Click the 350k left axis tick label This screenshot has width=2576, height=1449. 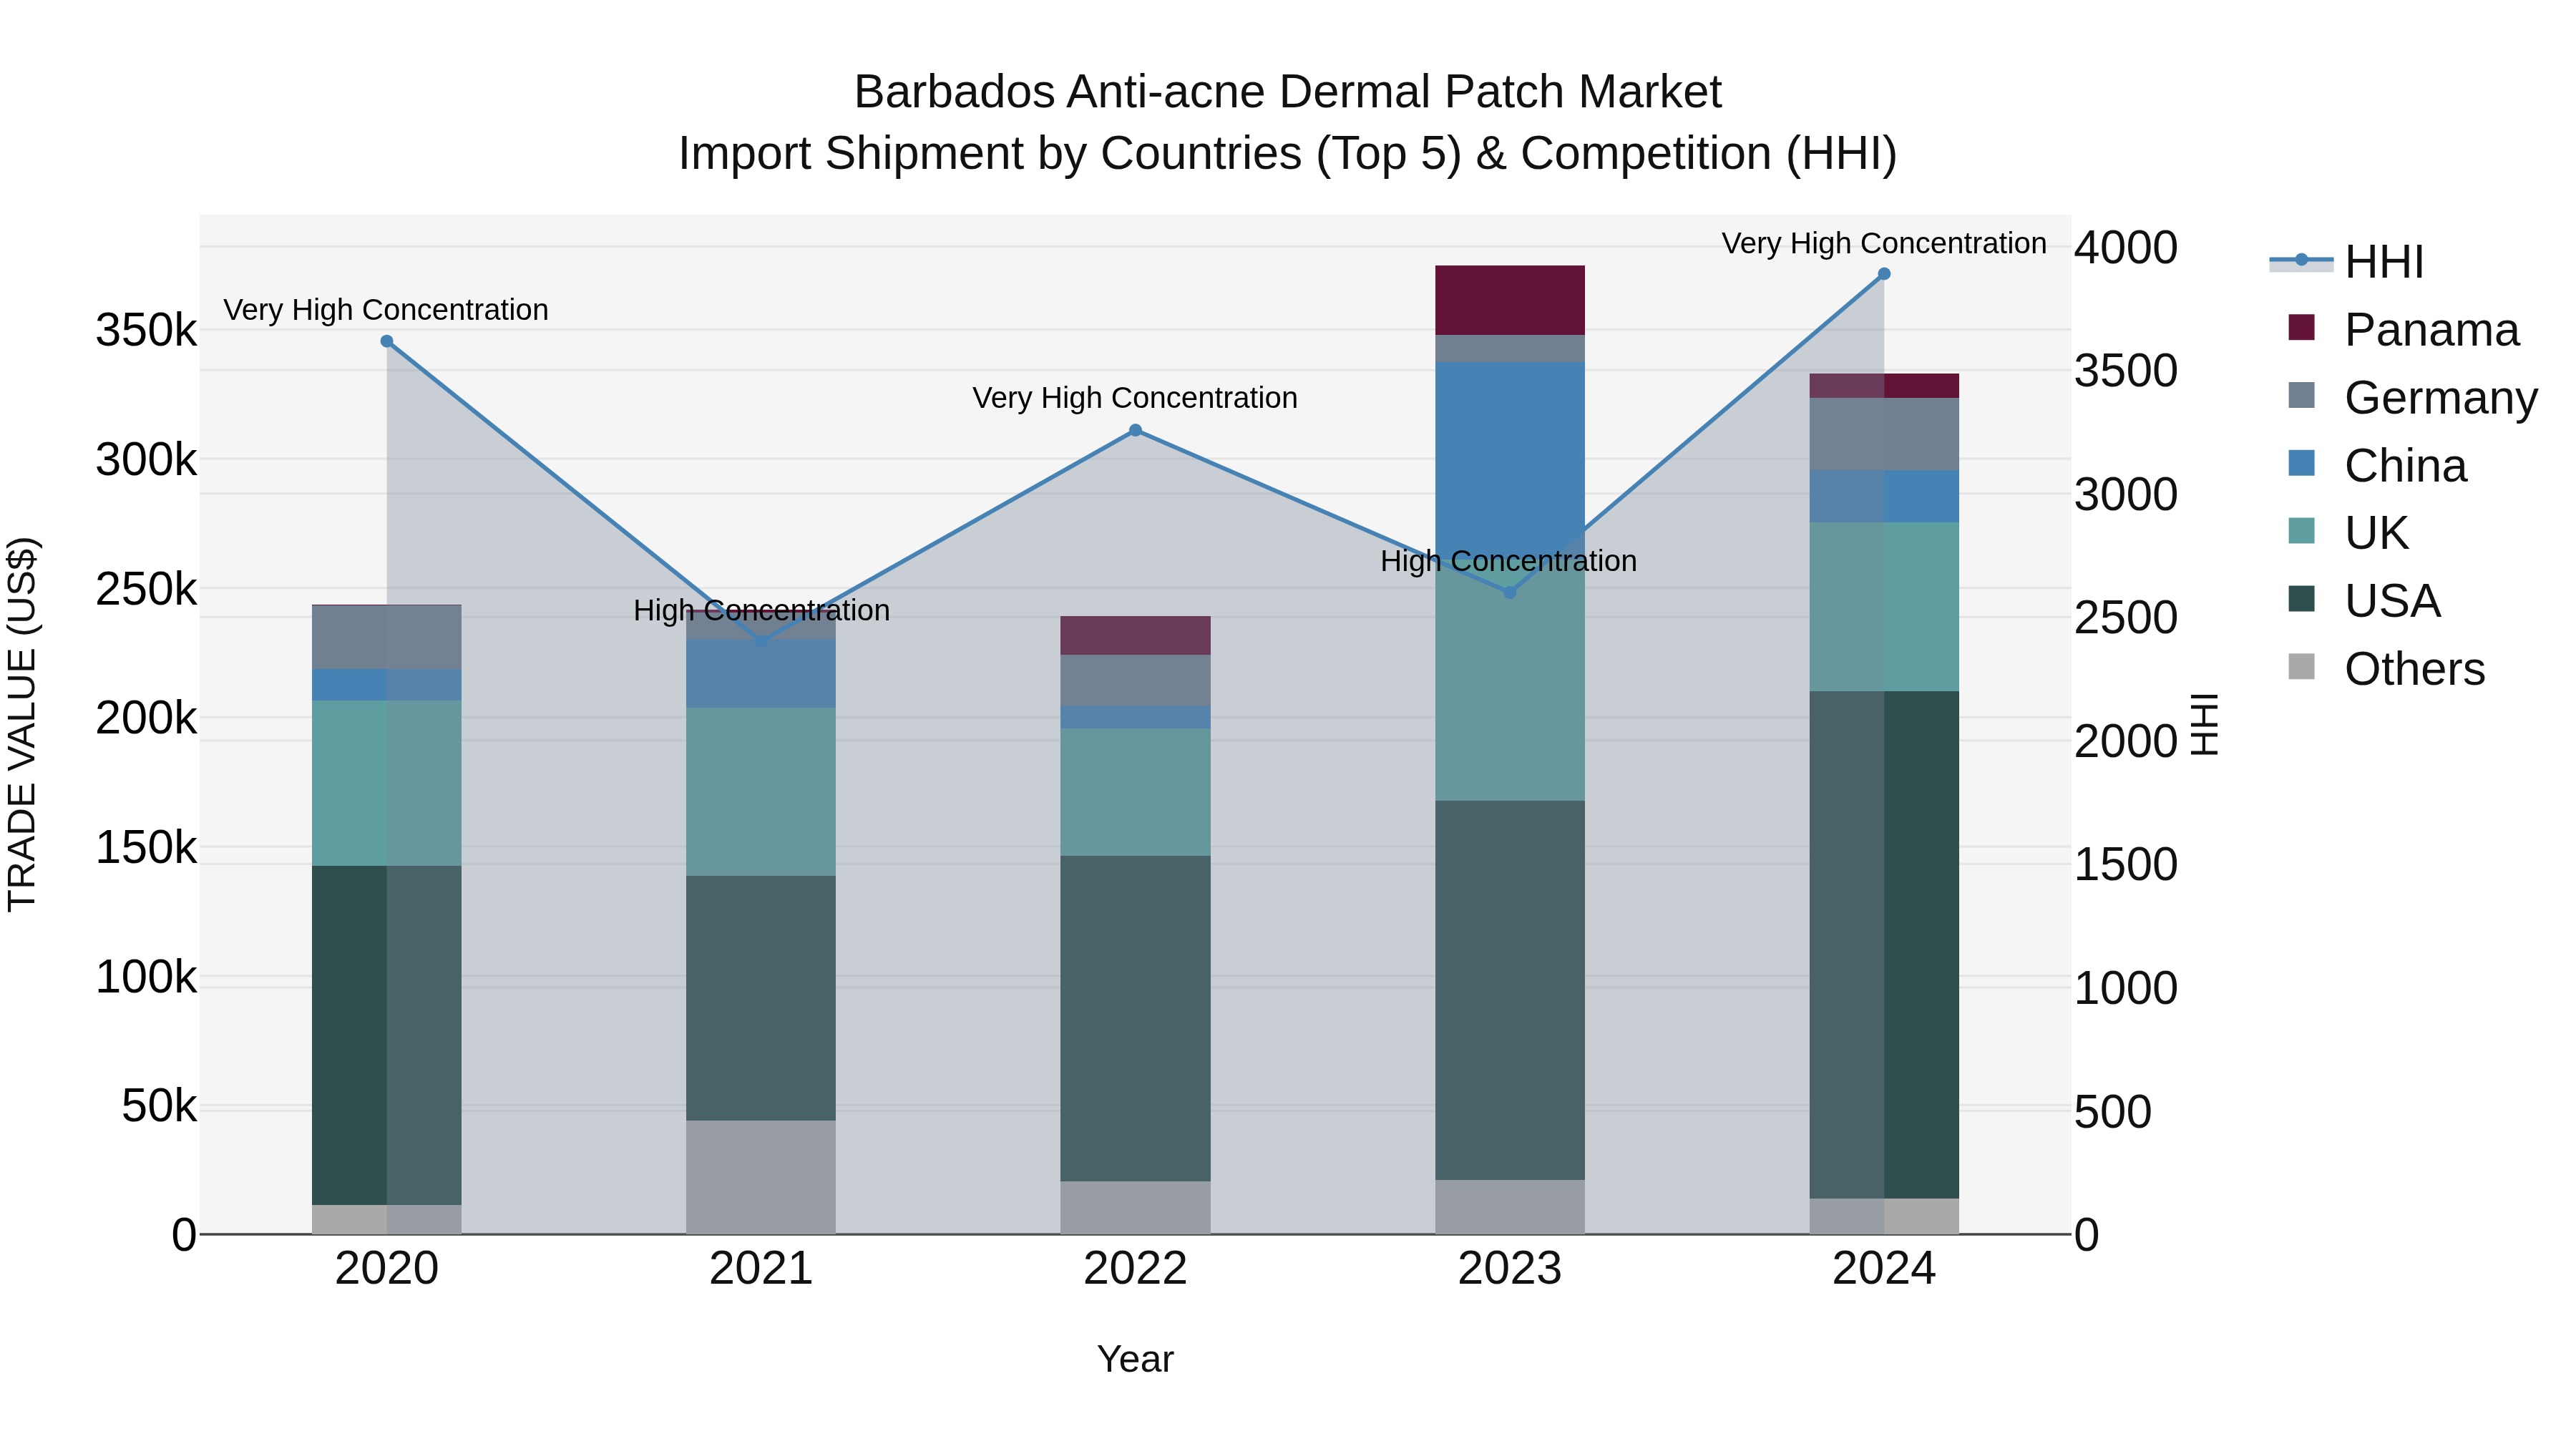point(147,330)
